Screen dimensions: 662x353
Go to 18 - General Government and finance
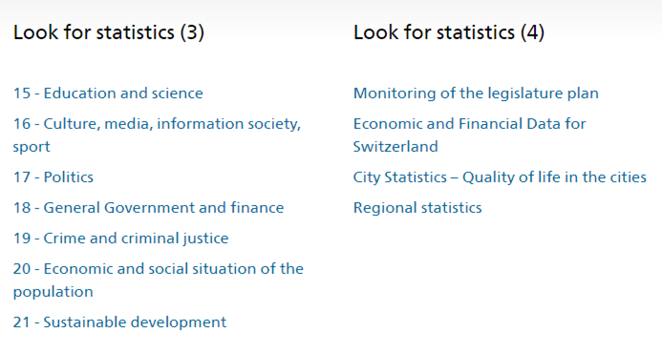click(149, 207)
